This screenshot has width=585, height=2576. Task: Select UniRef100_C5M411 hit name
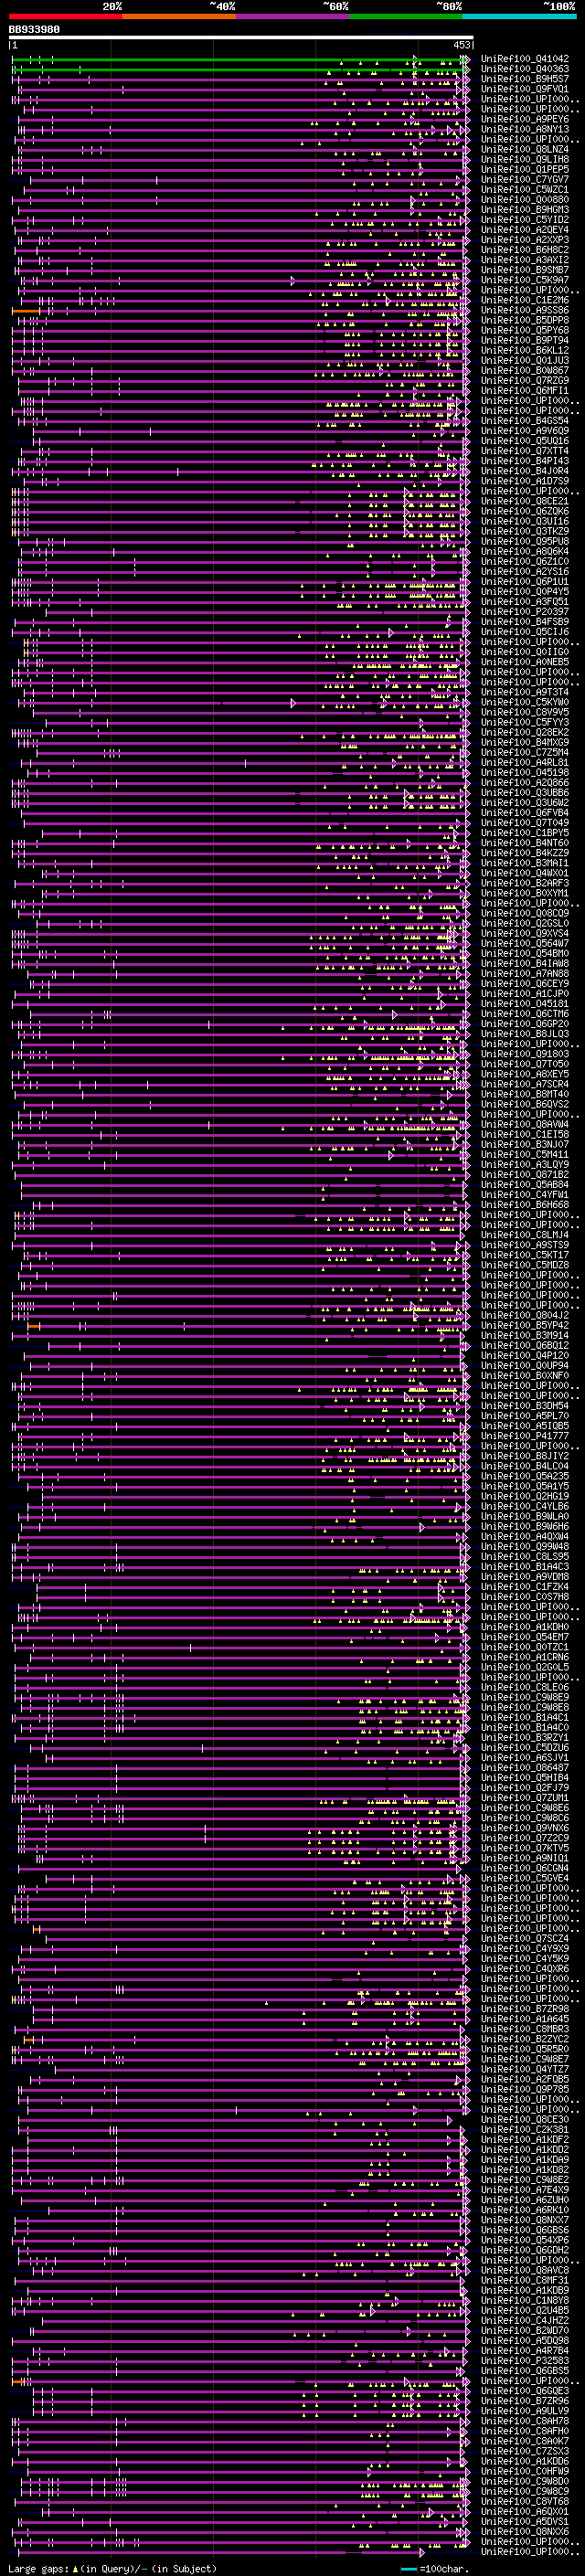(525, 1154)
